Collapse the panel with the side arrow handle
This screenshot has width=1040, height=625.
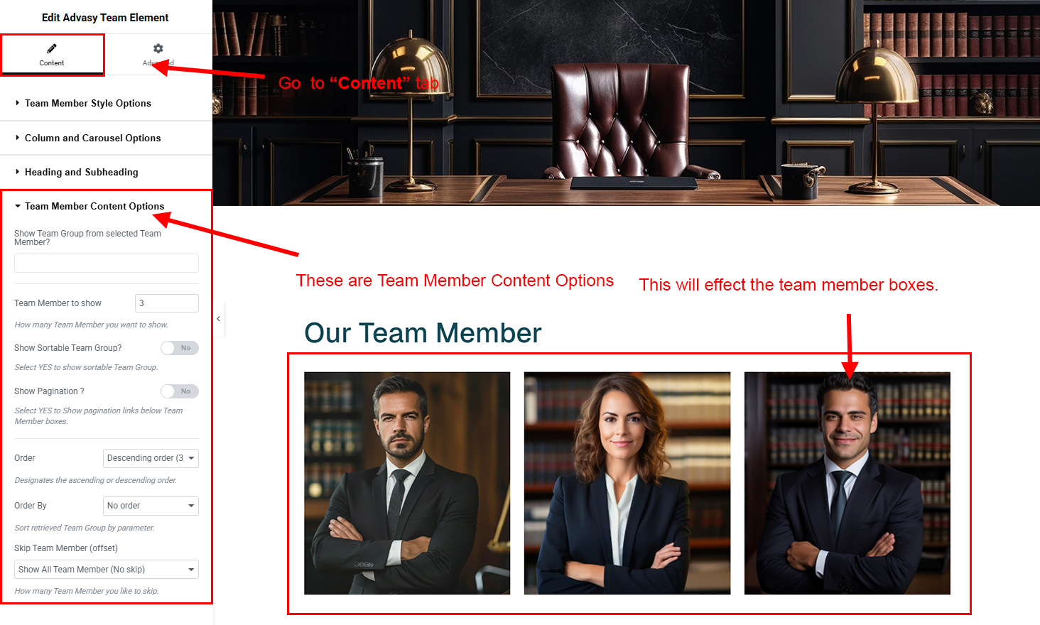219,319
